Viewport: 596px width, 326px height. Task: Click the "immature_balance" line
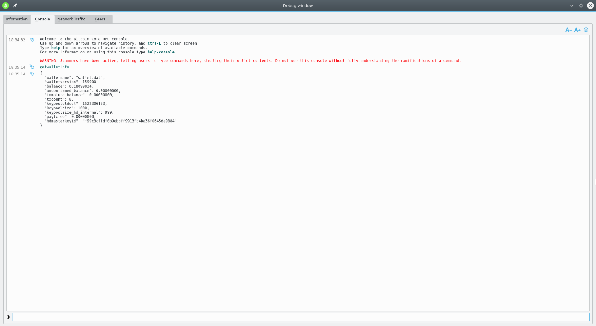coord(79,95)
